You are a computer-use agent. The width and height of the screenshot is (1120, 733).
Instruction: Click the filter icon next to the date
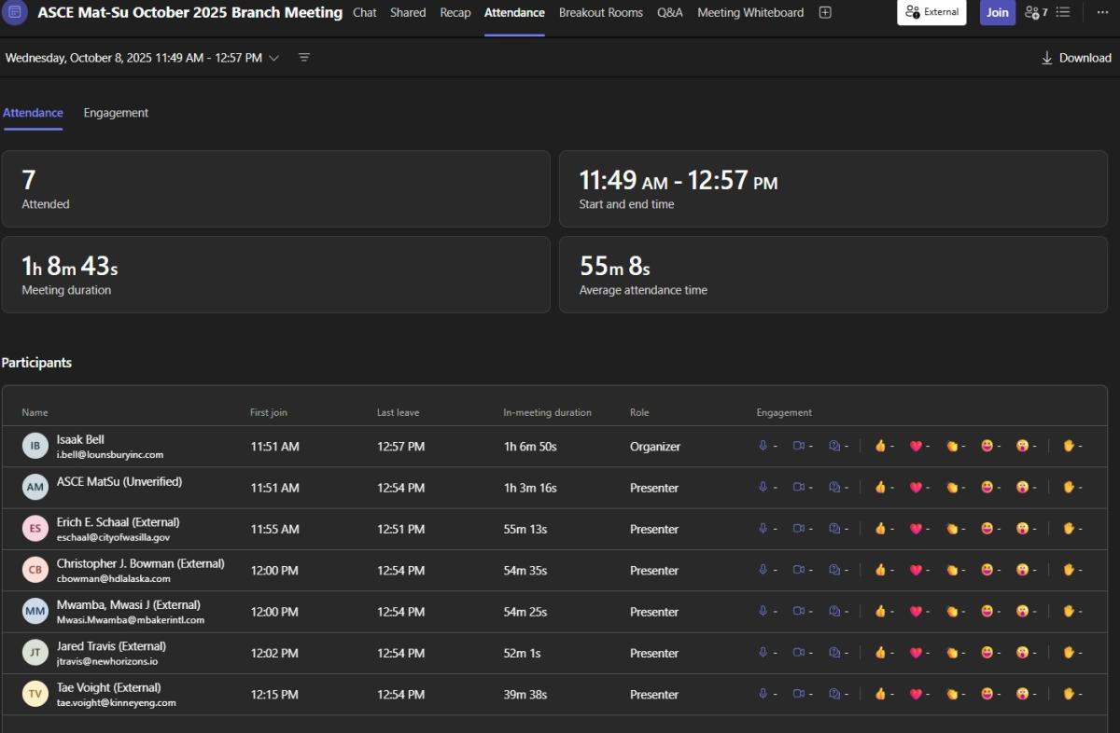click(x=304, y=58)
